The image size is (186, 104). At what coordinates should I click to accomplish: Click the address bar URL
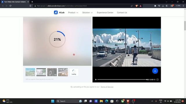click(67, 6)
